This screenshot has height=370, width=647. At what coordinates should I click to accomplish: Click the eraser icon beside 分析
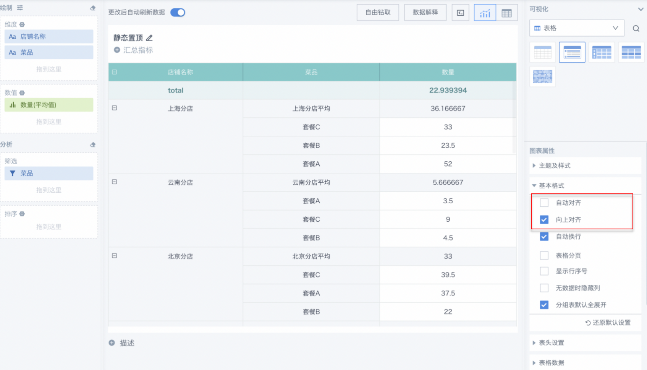click(93, 144)
